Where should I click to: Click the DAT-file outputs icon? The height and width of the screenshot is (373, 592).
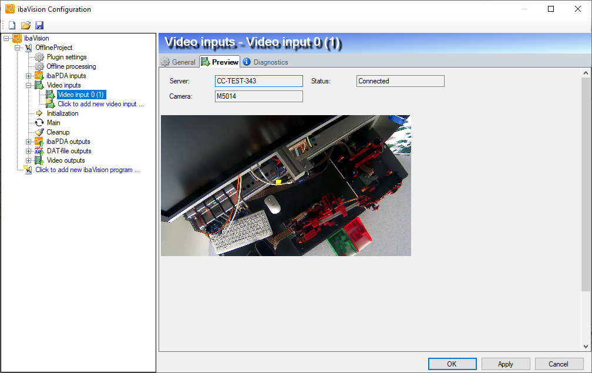pos(39,151)
